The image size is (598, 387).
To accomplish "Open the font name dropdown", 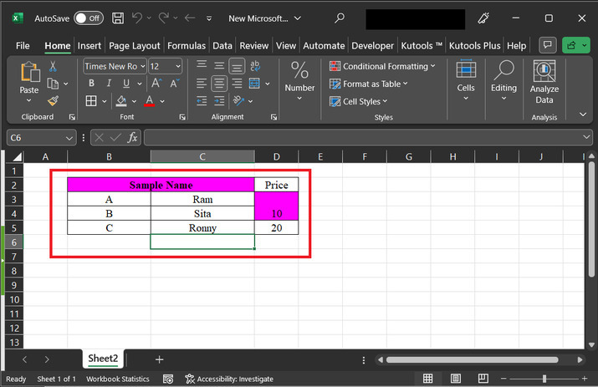I will pyautogui.click(x=143, y=66).
